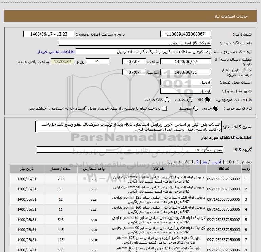
Task: Click the row 4 item name with 160 mm درپوش
Action: [159, 210]
